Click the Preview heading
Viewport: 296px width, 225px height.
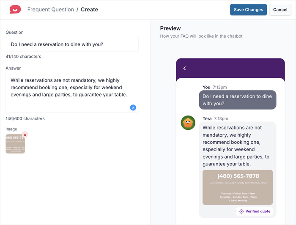[x=170, y=28]
